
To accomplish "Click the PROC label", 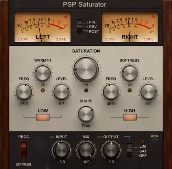I will [24, 137].
